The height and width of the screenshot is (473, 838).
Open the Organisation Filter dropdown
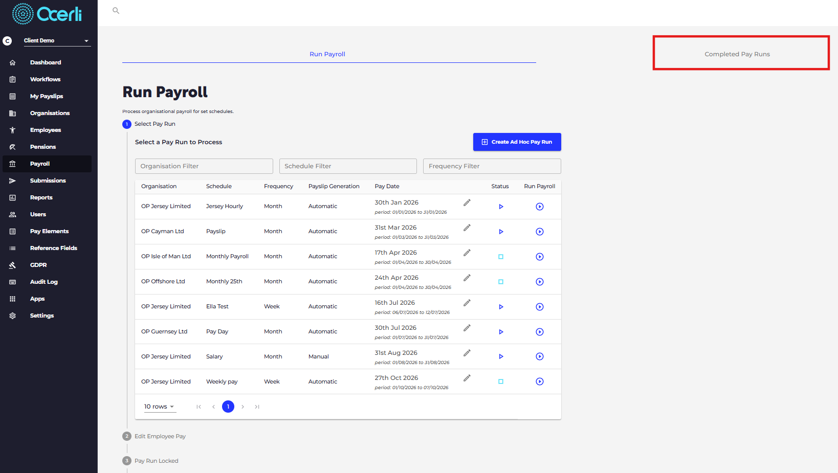(204, 166)
